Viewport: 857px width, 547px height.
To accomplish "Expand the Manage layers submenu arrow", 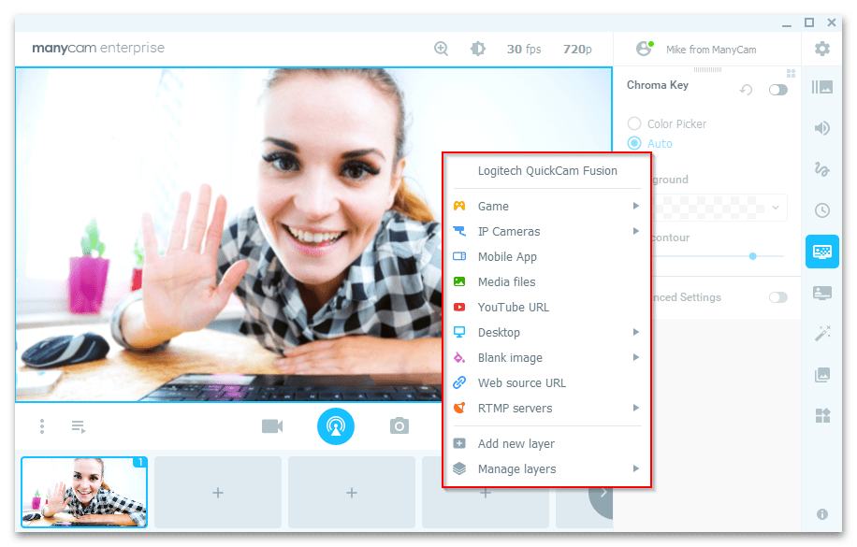I will coord(635,468).
